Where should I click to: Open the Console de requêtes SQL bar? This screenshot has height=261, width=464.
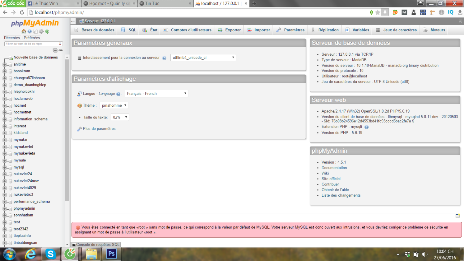pyautogui.click(x=96, y=245)
